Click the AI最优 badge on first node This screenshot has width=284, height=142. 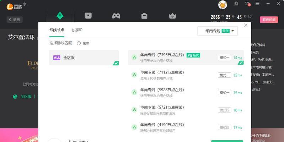193,55
